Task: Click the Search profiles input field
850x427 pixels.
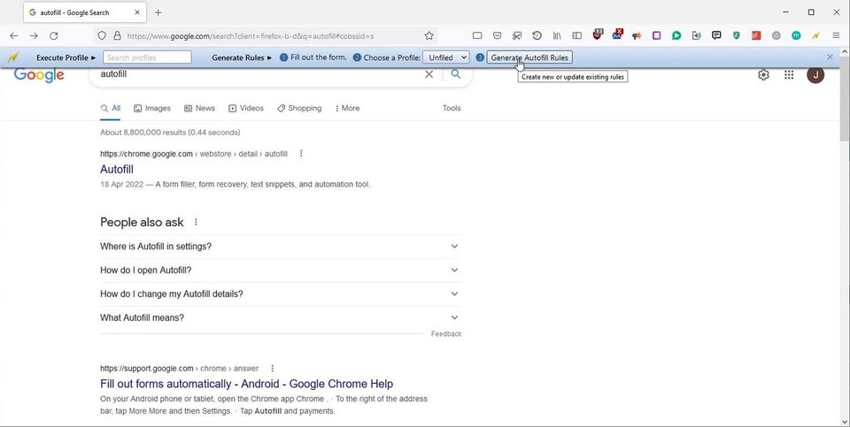Action: coord(147,57)
